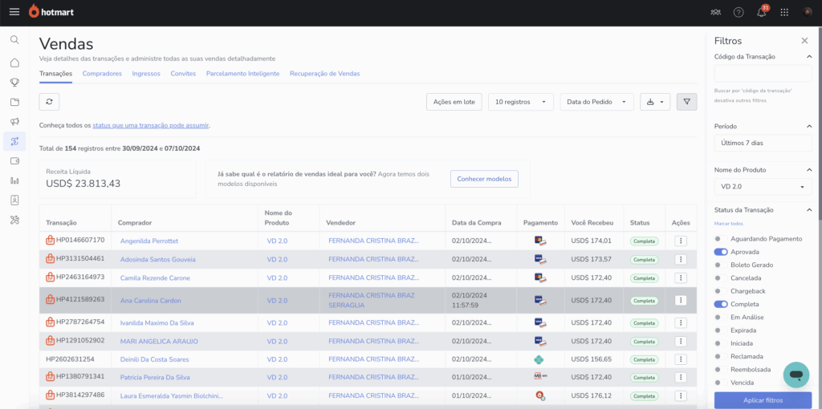Open the chat support bubble
This screenshot has width=822, height=409.
click(796, 375)
